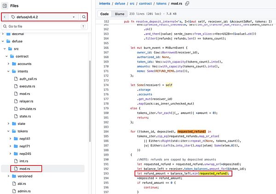Open mod.rs under intents folder
The width and height of the screenshot is (276, 194).
(x=25, y=94)
